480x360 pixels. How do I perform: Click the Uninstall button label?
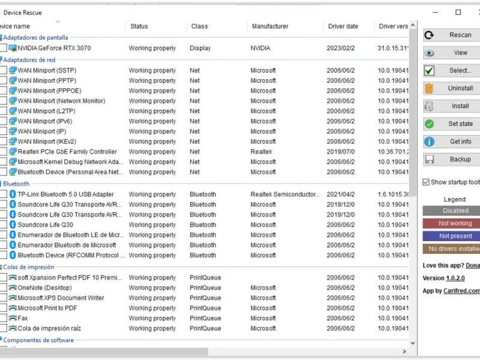point(460,88)
